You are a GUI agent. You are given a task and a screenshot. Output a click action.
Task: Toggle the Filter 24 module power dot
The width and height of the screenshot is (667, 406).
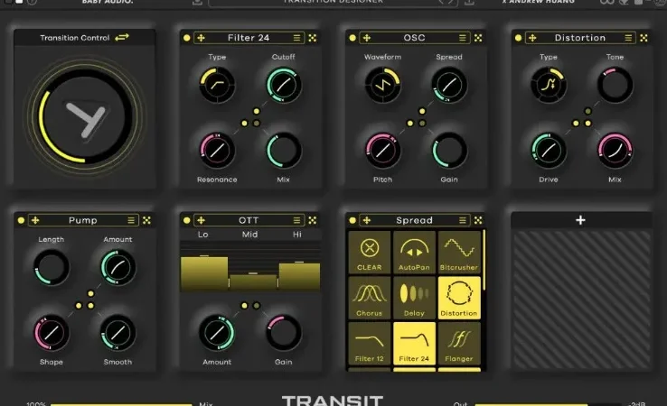tap(187, 38)
